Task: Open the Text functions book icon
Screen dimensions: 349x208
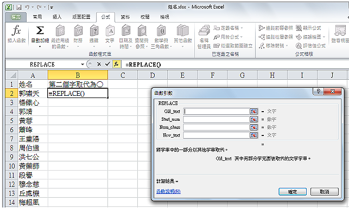Action: [x=110, y=31]
